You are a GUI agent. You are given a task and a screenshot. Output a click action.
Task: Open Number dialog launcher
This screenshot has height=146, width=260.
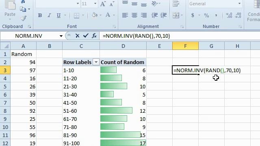[240, 27]
